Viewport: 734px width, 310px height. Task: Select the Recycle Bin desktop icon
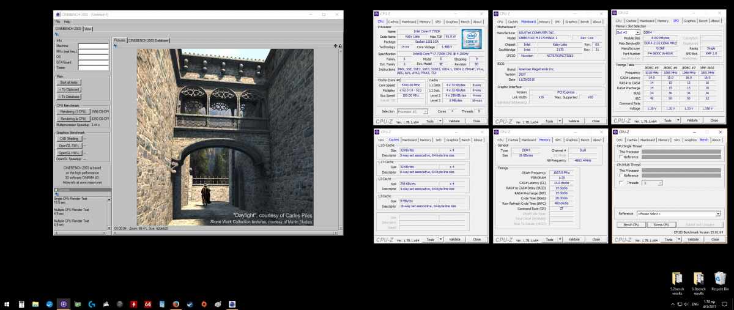click(x=720, y=282)
